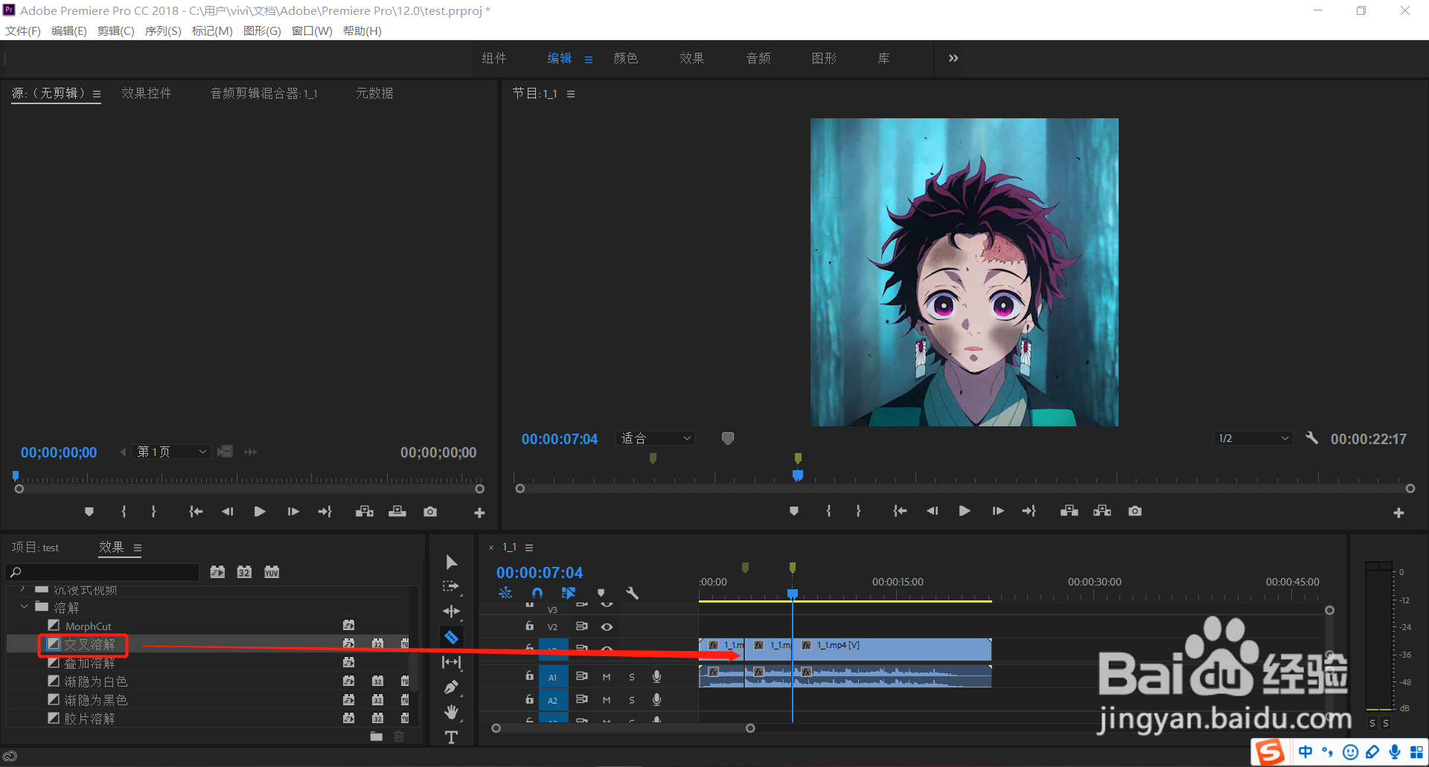
Task: Select the Ripple Edit tool
Action: 451,612
